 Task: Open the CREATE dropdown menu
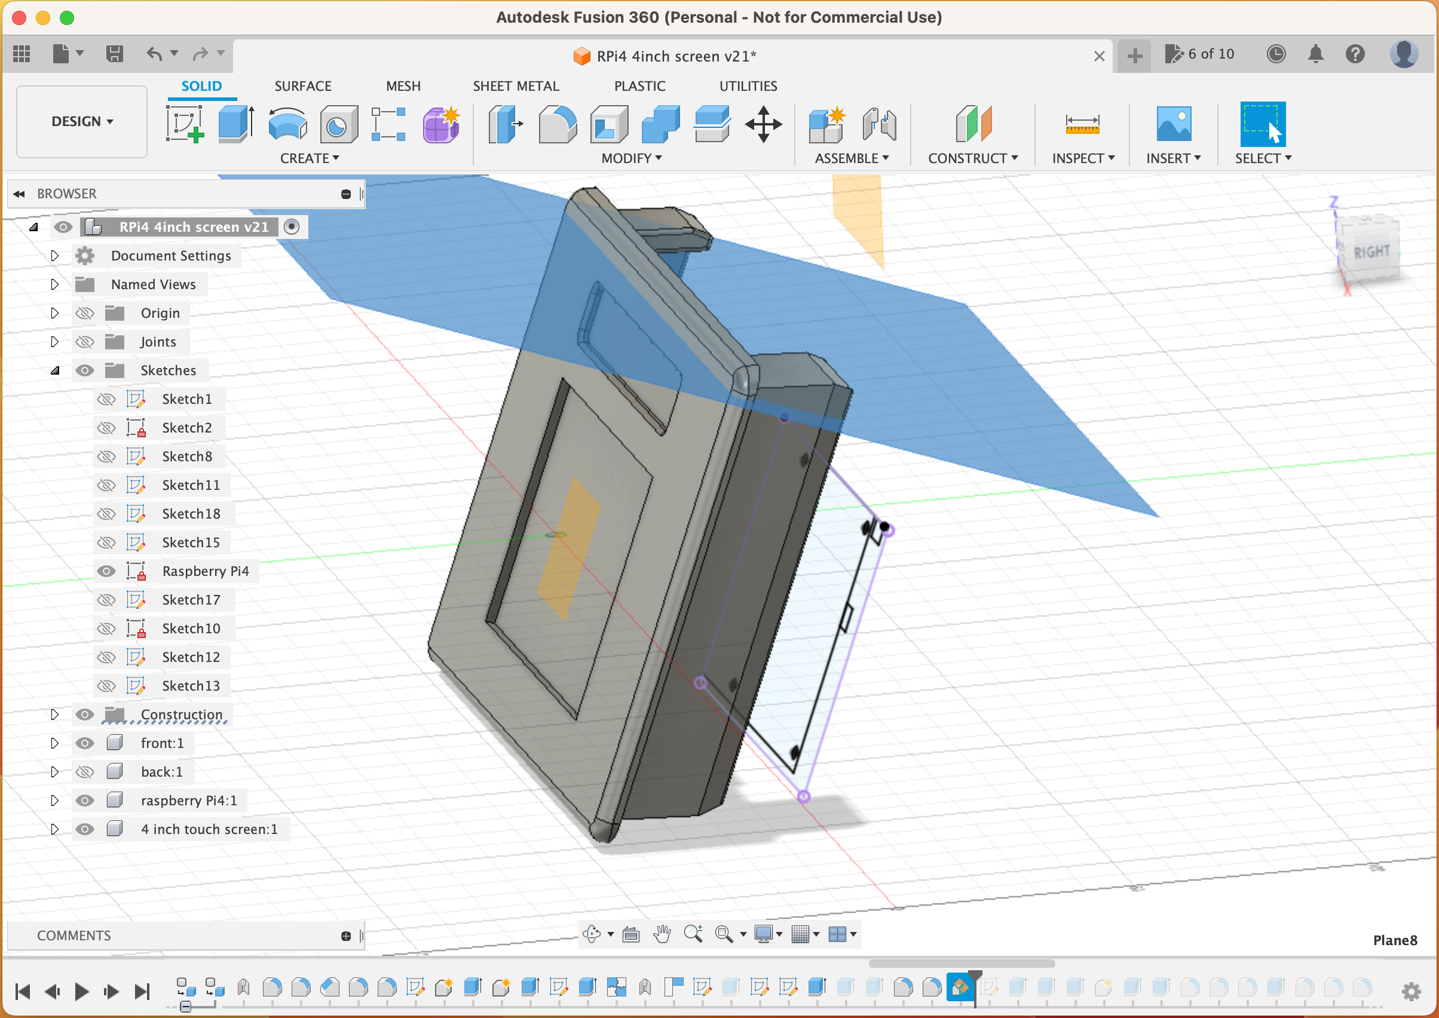pos(310,158)
